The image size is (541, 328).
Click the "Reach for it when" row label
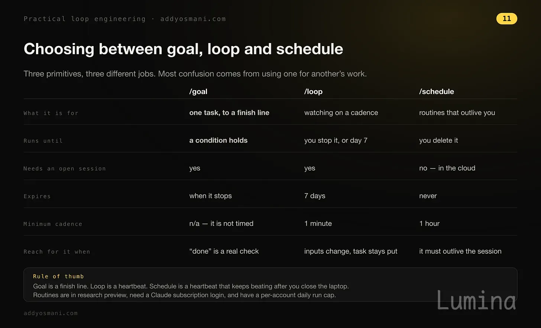click(57, 252)
